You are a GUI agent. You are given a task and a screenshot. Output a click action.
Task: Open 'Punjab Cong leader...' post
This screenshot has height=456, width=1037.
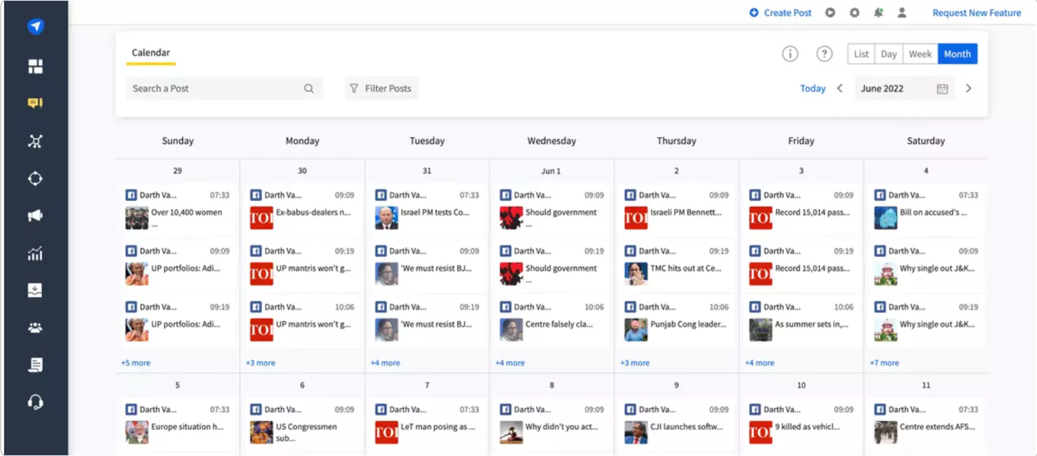676,322
